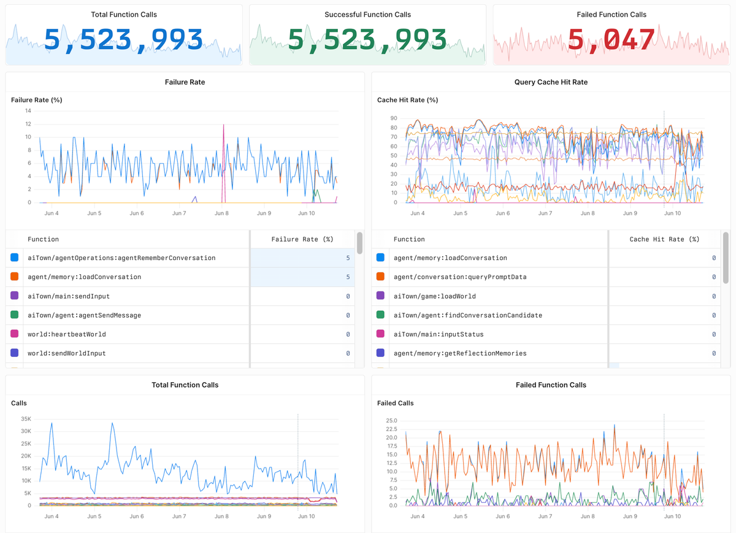The image size is (736, 533).
Task: Select the purple color square next to aiTown/main:sendInput
Action: click(13, 296)
